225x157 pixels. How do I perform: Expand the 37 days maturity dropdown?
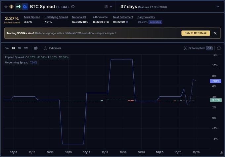pos(218,7)
